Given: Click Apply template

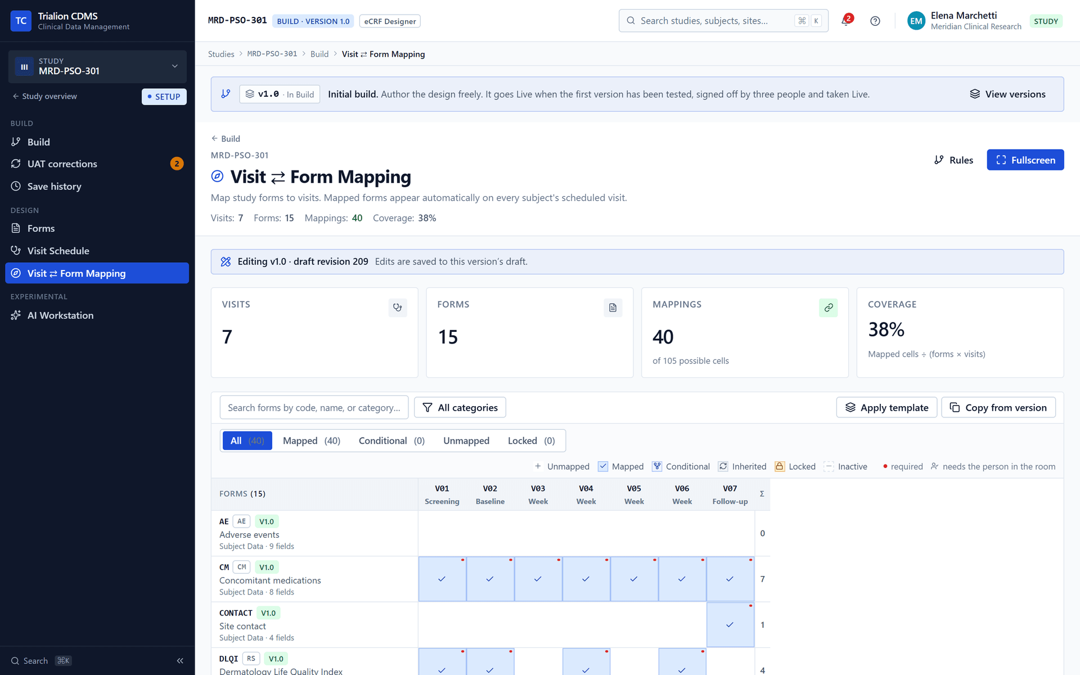Looking at the screenshot, I should point(886,408).
